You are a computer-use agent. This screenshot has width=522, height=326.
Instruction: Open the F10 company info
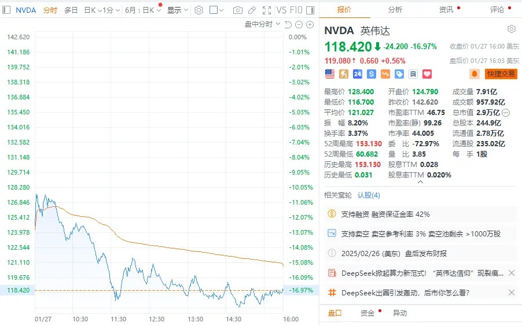(x=296, y=10)
